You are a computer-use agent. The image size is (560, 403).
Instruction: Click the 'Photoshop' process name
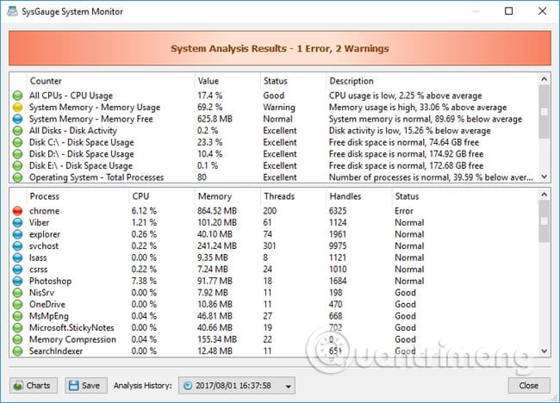coord(50,282)
